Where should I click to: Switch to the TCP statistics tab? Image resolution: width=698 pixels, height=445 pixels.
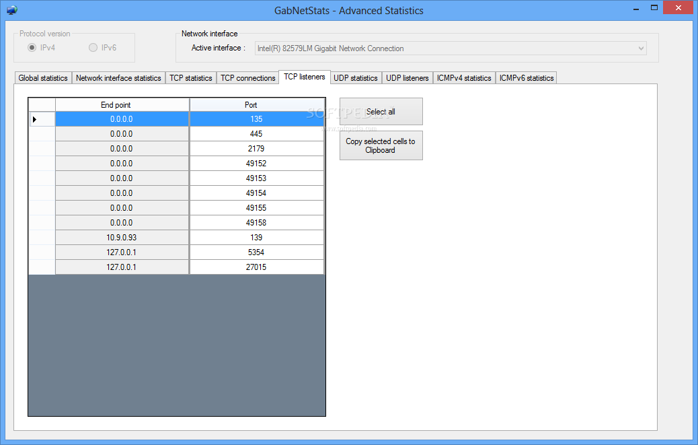coord(191,78)
